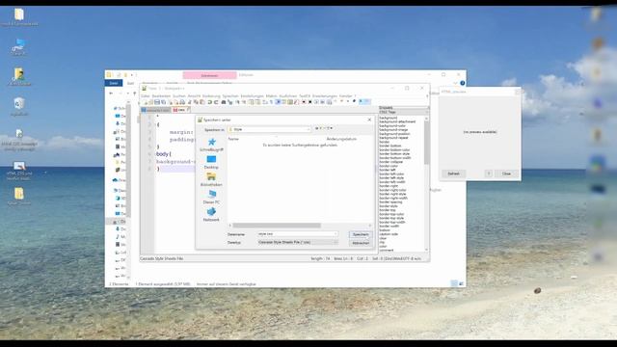Image resolution: width=617 pixels, height=347 pixels.
Task: Open the Makro menu in Notepad++
Action: tap(271, 96)
